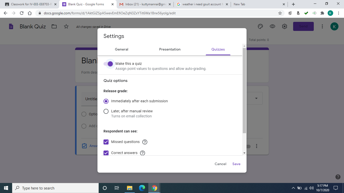Show help for Correct answers

[143, 153]
